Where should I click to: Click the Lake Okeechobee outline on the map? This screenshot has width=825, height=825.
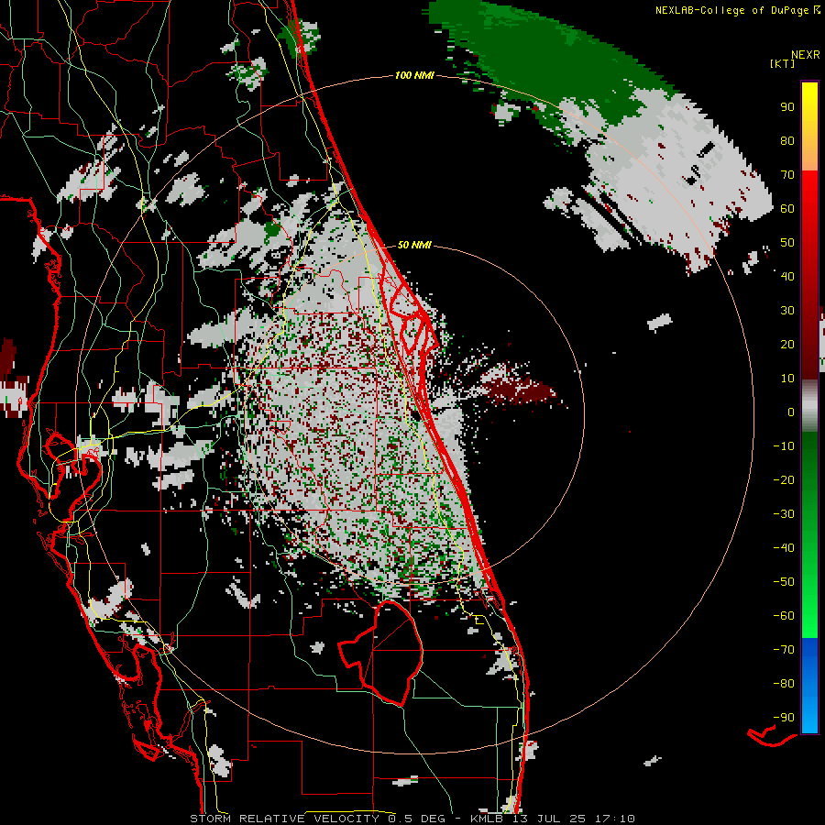[x=381, y=653]
